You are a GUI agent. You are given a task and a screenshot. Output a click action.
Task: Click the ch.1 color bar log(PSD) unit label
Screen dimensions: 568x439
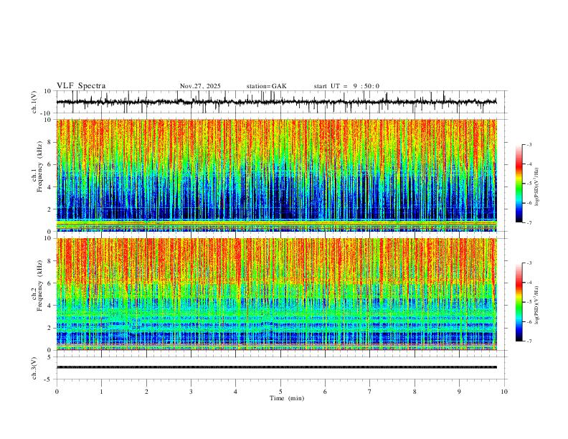(x=537, y=187)
